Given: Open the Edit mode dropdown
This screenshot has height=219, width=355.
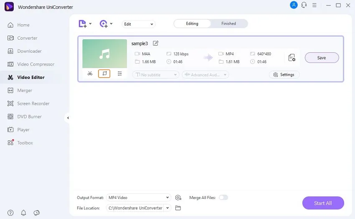Looking at the screenshot, I should (x=139, y=24).
